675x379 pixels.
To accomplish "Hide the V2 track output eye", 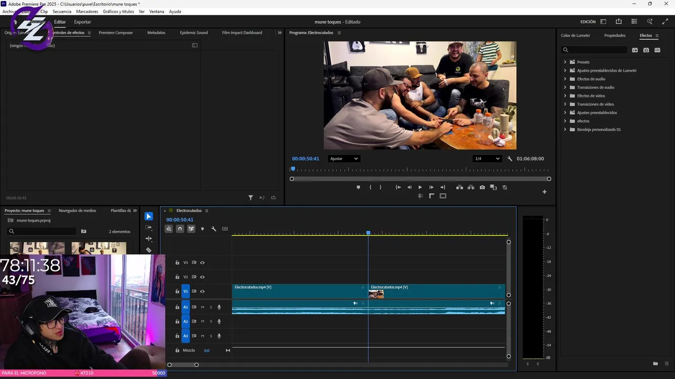I will pyautogui.click(x=202, y=277).
